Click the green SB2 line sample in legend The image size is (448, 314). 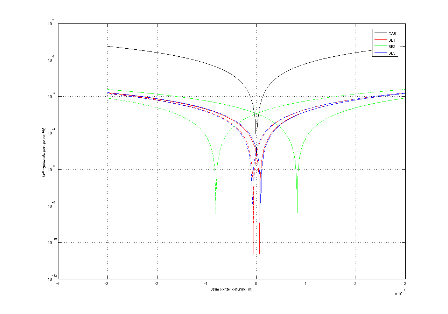pyautogui.click(x=380, y=47)
